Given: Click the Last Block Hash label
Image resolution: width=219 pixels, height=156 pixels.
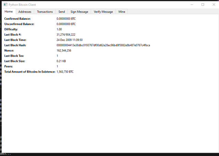Looking at the screenshot, I should click(x=15, y=45).
